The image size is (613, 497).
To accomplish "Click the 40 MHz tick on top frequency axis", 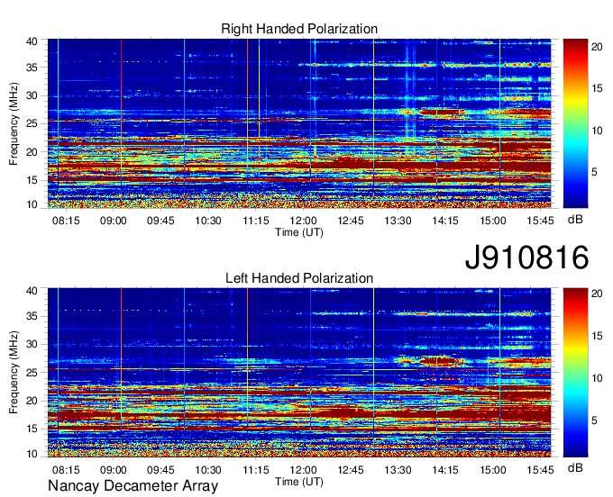I will [32, 41].
